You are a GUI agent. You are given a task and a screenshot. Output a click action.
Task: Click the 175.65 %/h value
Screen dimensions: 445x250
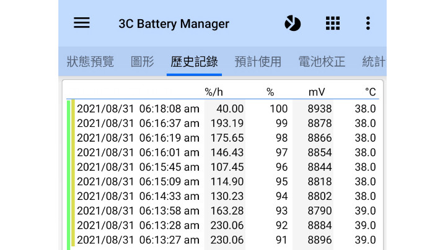[227, 138]
